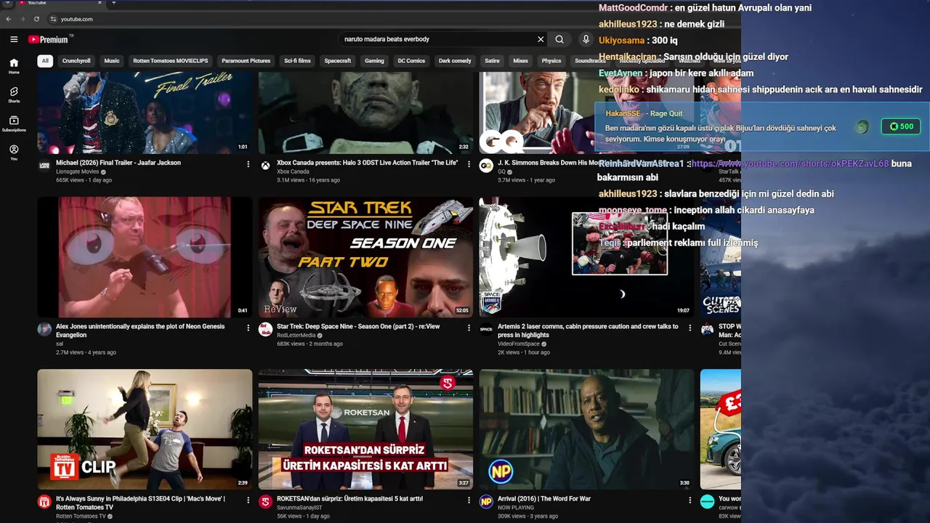The height and width of the screenshot is (523, 930).
Task: Open Subscriptions in the sidebar
Action: click(14, 123)
